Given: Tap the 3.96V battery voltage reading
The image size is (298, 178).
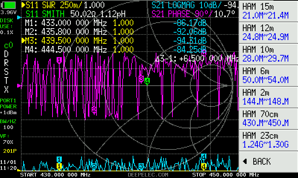Looking at the screenshot, I should [x=8, y=12].
